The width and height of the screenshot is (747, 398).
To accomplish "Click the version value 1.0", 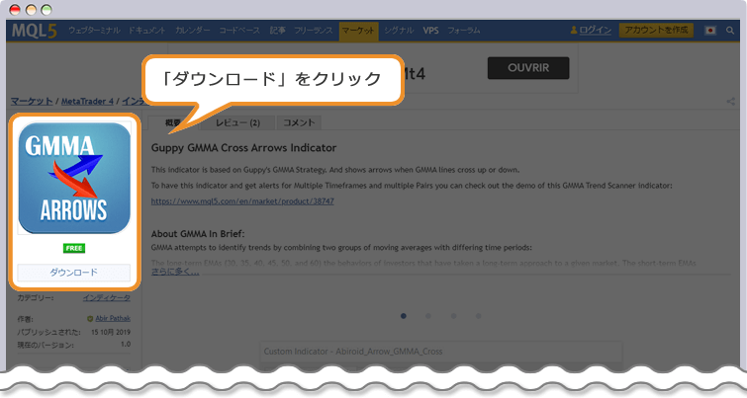I will click(x=126, y=344).
